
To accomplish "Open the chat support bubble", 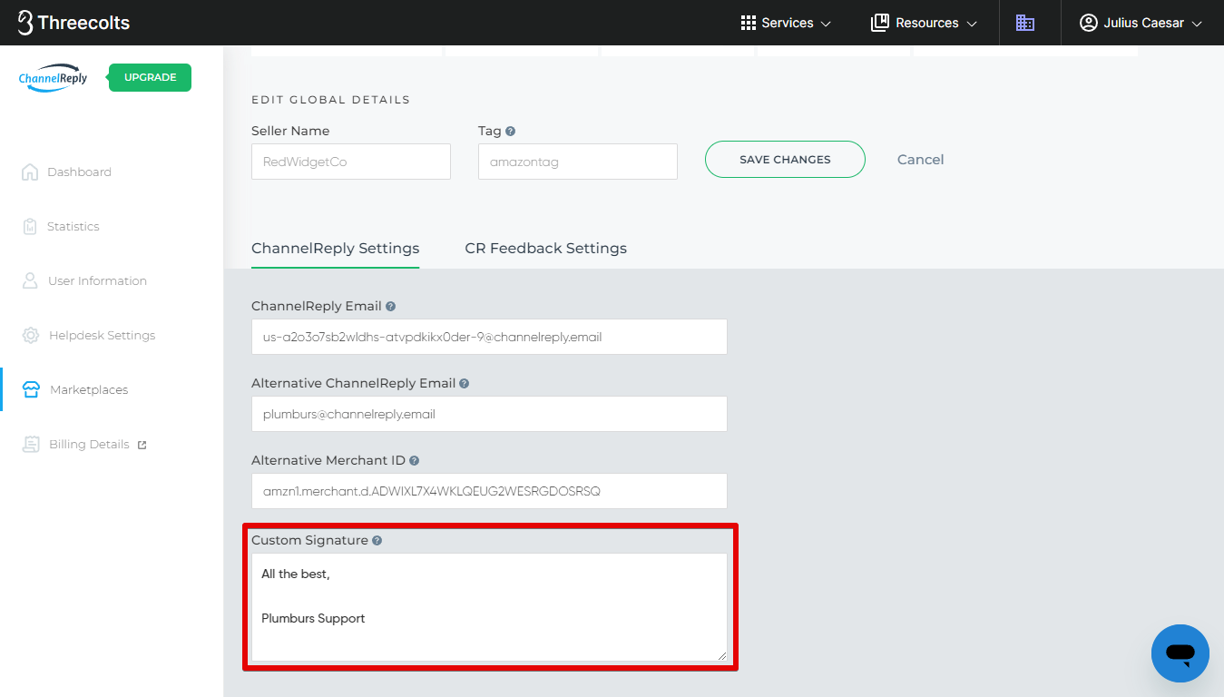I will [x=1180, y=653].
